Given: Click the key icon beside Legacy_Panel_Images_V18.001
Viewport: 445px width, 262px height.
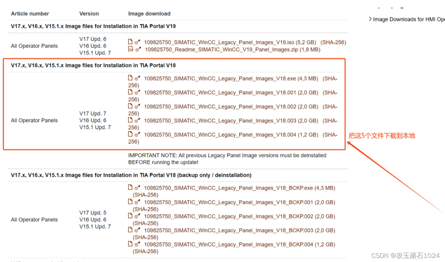Looking at the screenshot, I should [137, 92].
